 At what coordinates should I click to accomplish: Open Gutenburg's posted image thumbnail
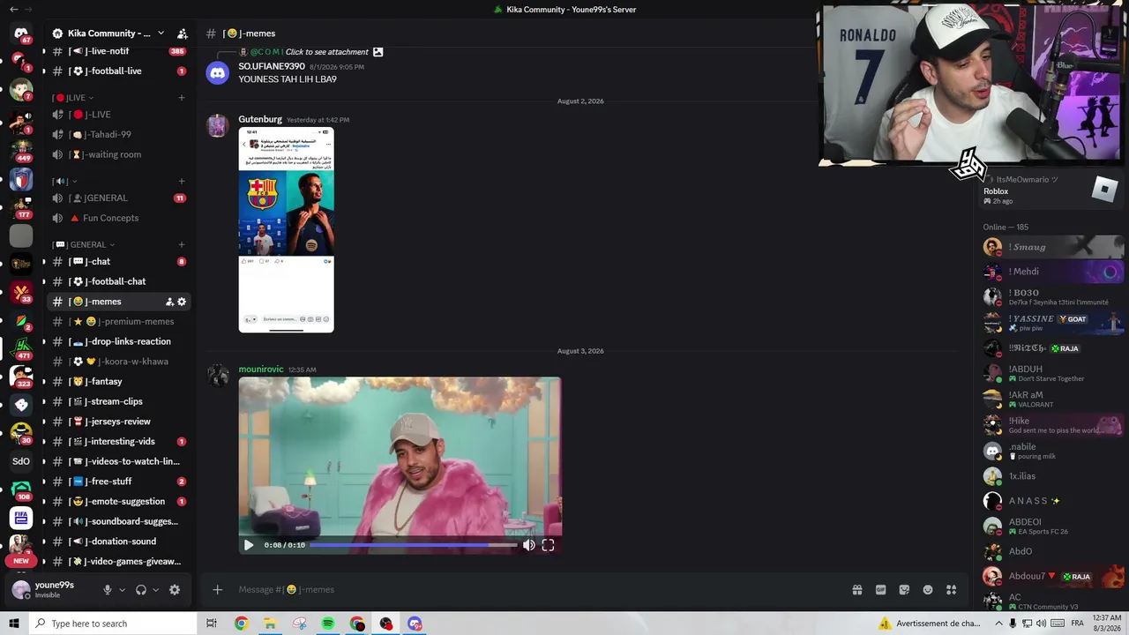286,230
